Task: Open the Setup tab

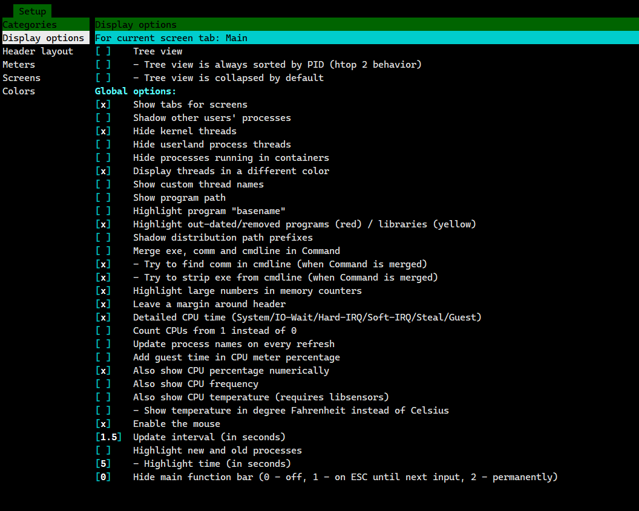Action: (x=32, y=11)
